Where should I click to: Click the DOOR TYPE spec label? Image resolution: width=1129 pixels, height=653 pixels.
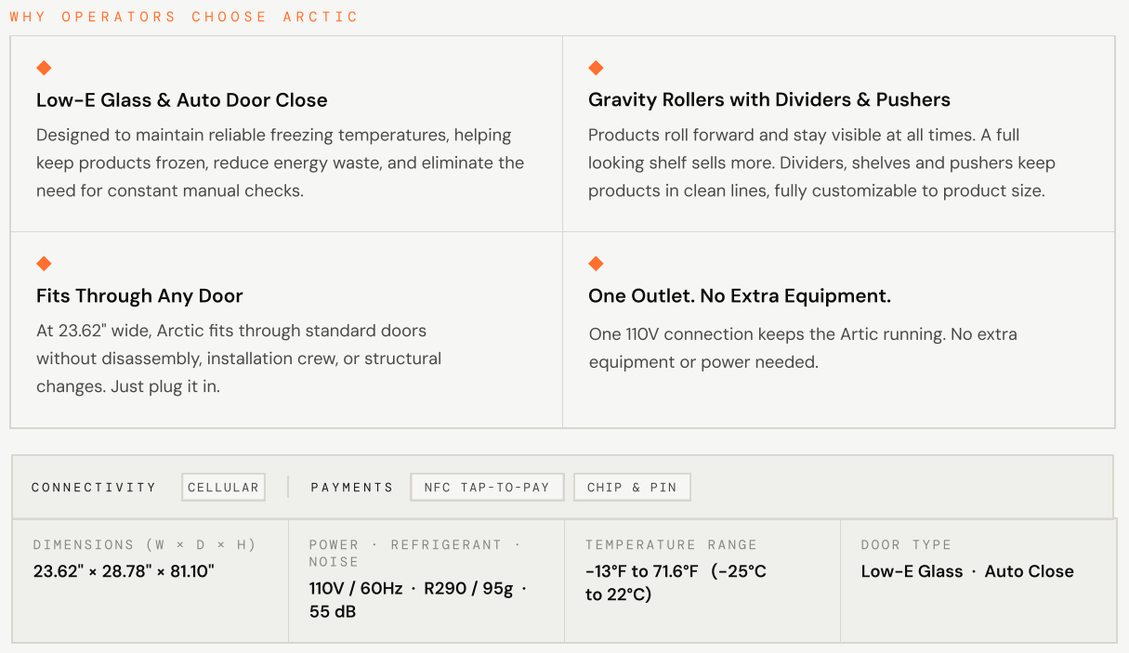click(906, 545)
